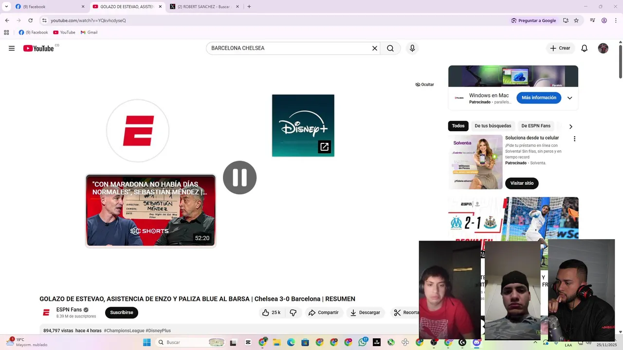
Task: Hide end-screen elements via Ocultar
Action: [424, 85]
